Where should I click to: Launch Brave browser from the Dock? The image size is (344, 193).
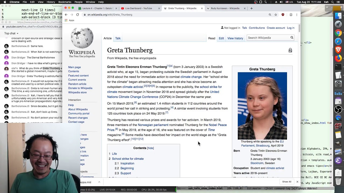[338, 50]
